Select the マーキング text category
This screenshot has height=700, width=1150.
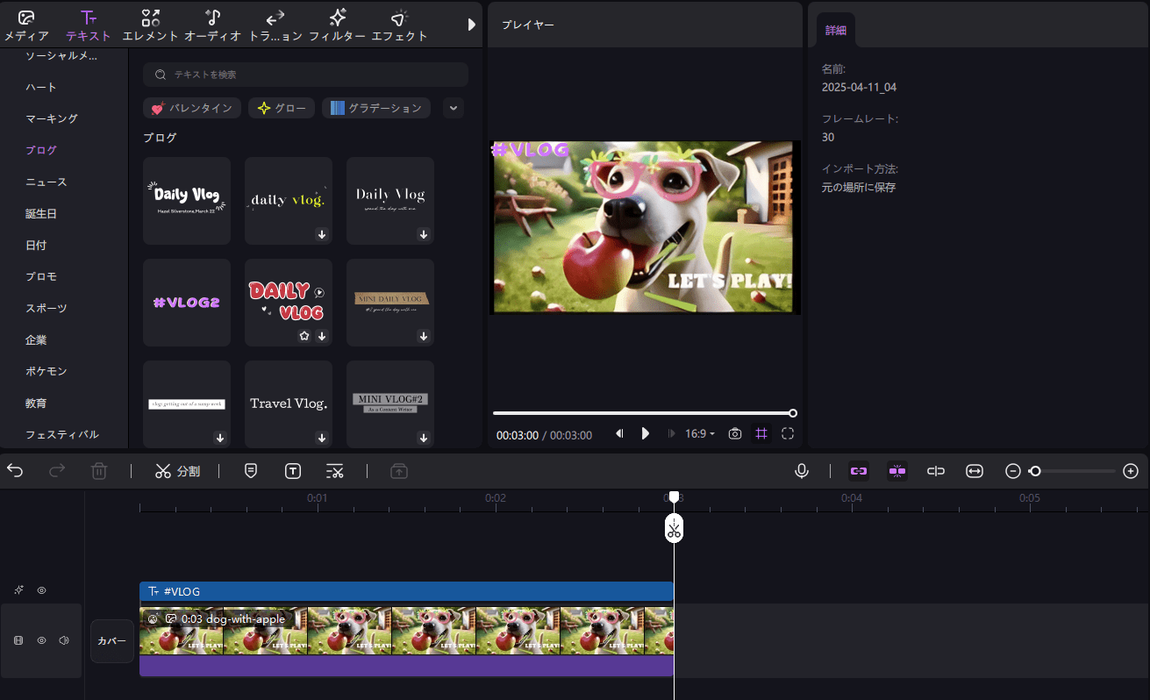pyautogui.click(x=52, y=118)
